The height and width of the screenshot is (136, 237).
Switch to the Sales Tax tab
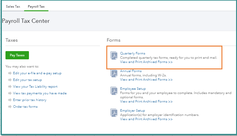12,6
